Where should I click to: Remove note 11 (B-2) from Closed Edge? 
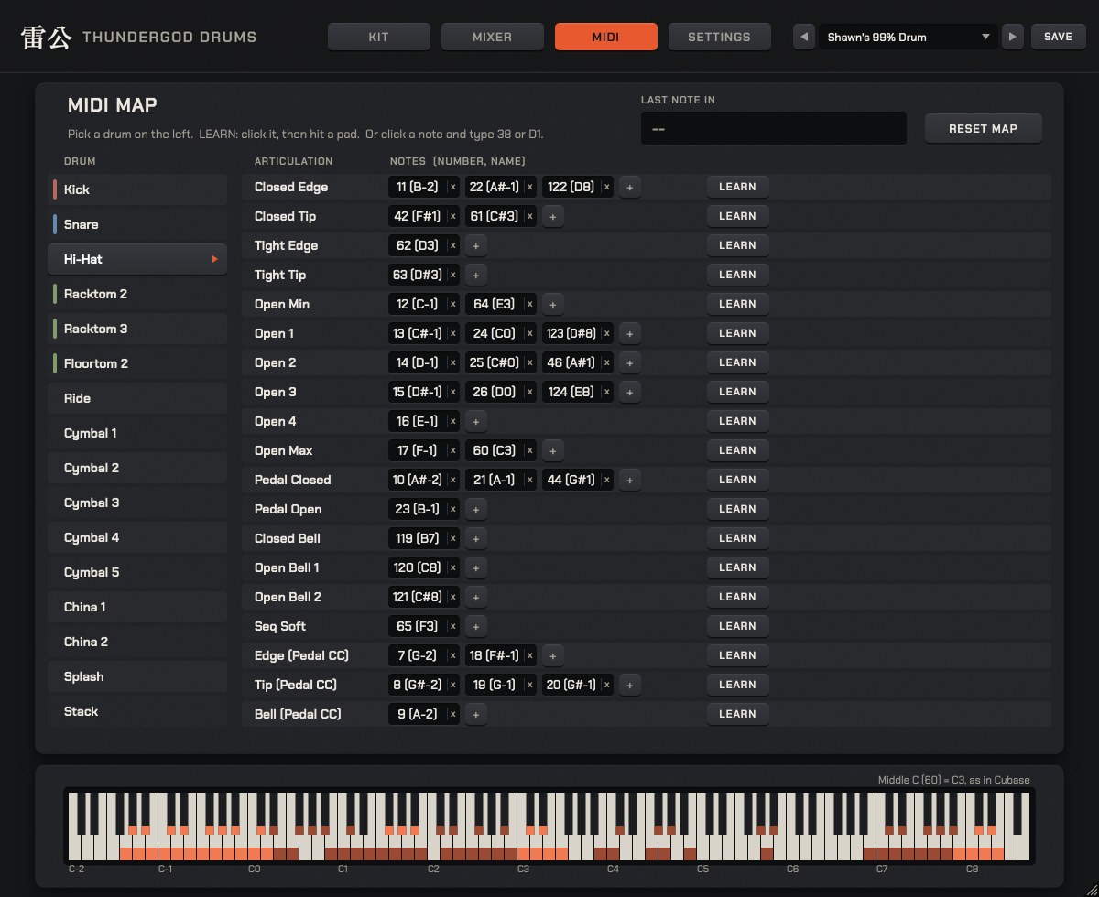coord(452,187)
